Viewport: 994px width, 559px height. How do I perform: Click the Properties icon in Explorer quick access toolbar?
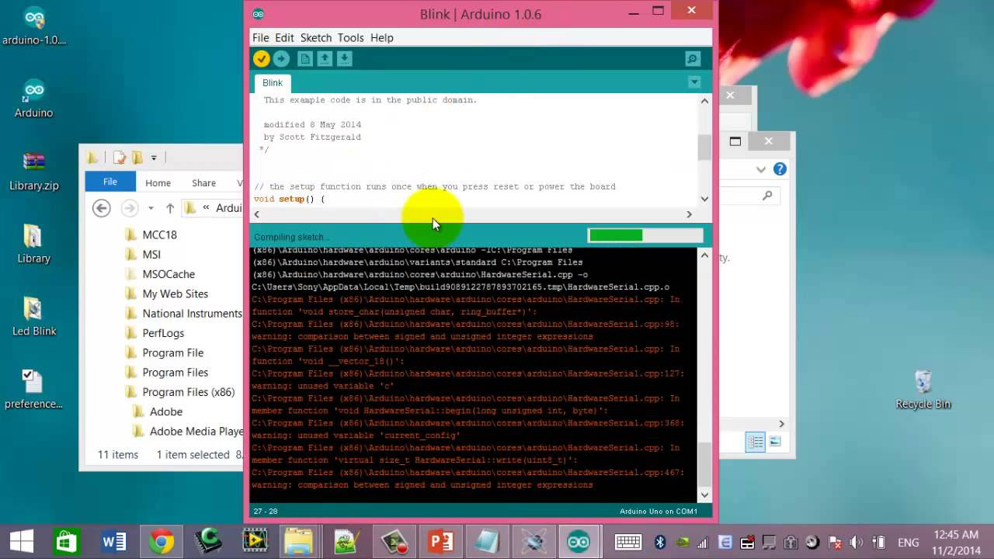click(119, 158)
